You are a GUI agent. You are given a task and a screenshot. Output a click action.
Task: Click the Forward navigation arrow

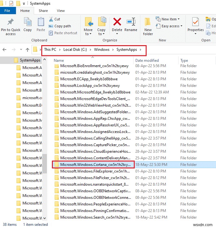[14, 50]
